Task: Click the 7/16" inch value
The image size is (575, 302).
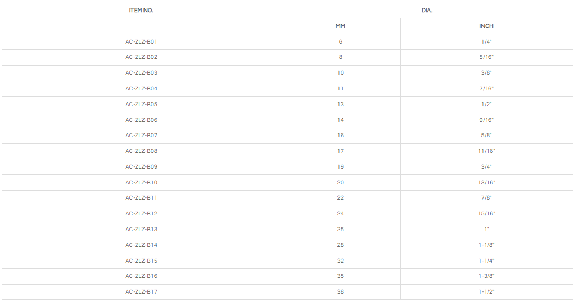Action: pos(486,89)
